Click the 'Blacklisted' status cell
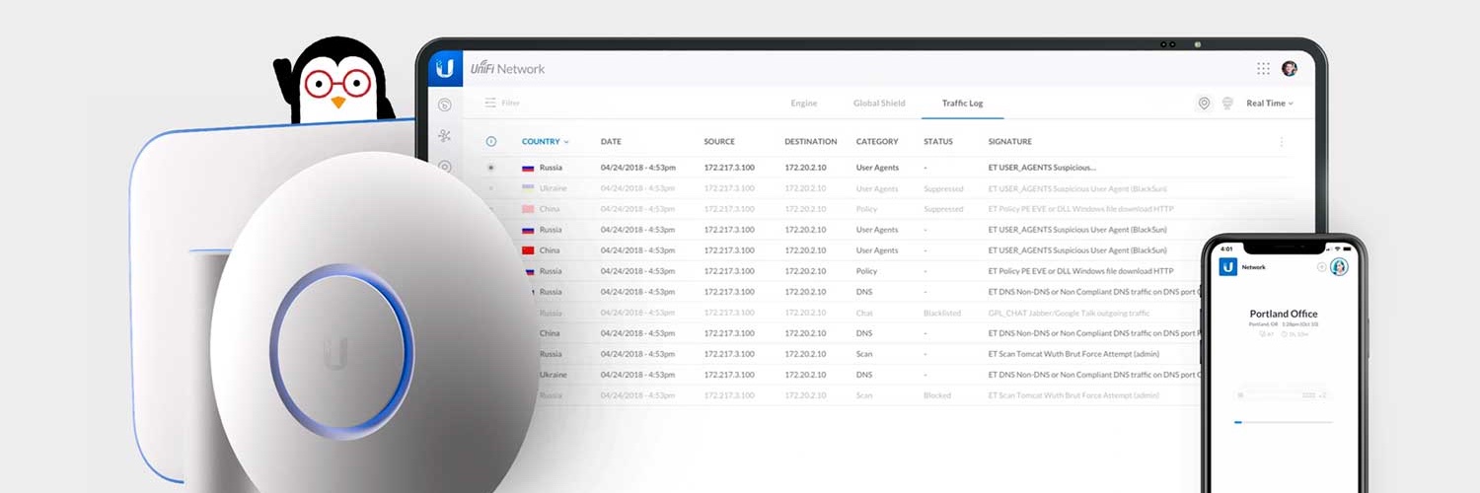1480x493 pixels. click(942, 313)
